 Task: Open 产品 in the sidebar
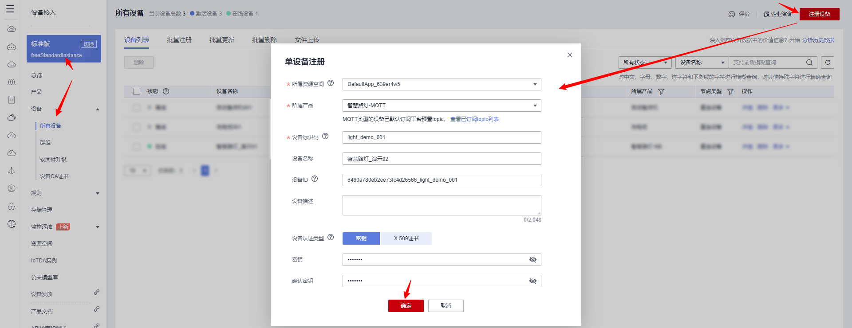pyautogui.click(x=36, y=92)
